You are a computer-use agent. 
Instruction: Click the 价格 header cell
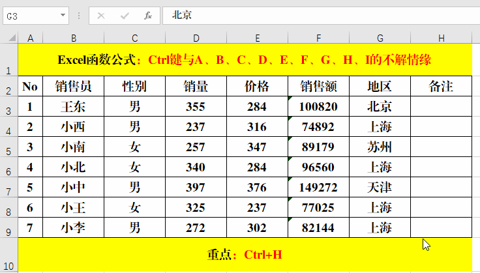257,86
